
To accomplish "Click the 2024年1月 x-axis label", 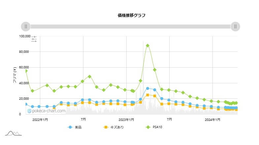I will (212, 119).
